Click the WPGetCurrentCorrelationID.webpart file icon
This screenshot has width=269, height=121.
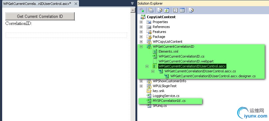coord(155,61)
